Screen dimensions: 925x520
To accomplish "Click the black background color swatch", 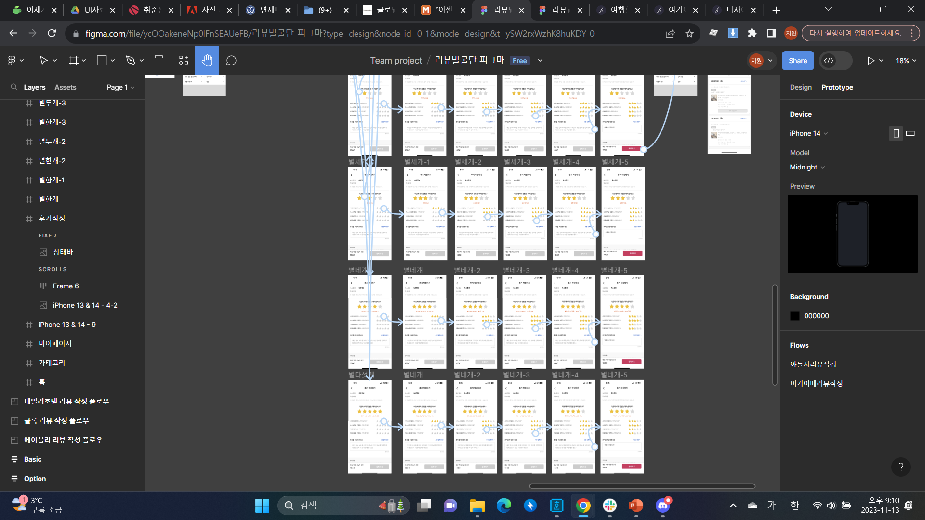I will [x=795, y=316].
